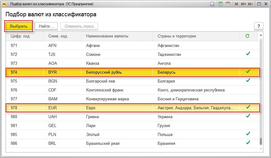Click the checkmark for Бразильский реал row

coord(248,143)
